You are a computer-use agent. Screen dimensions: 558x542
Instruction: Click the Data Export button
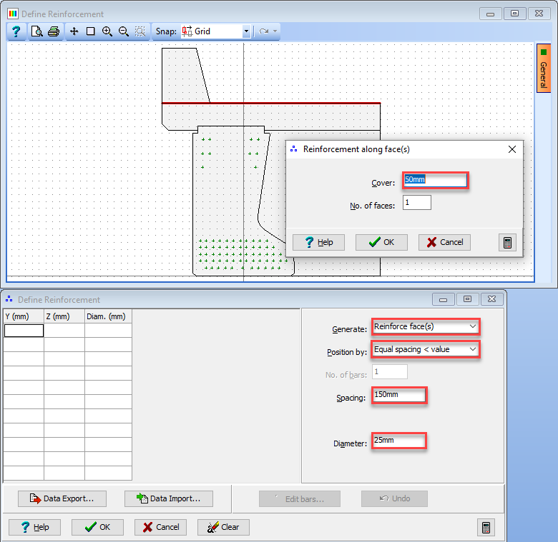(x=62, y=498)
